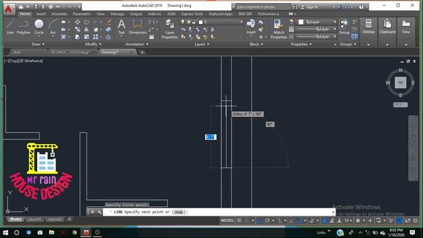Switch to the Annotate ribbon tab

(x=59, y=14)
